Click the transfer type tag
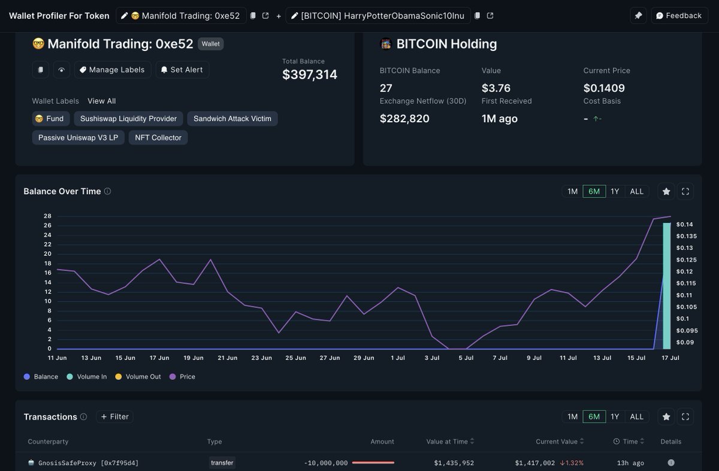This screenshot has height=471, width=719. point(222,463)
